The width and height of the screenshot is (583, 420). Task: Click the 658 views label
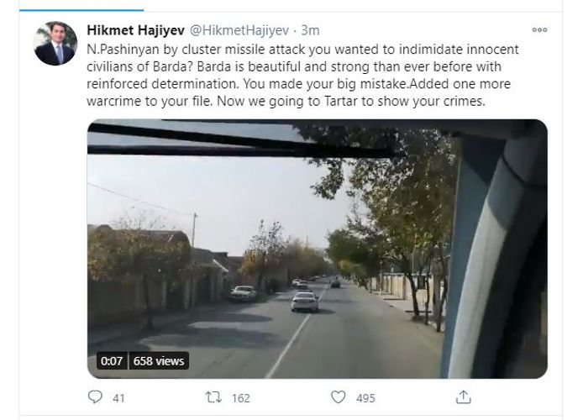159,361
